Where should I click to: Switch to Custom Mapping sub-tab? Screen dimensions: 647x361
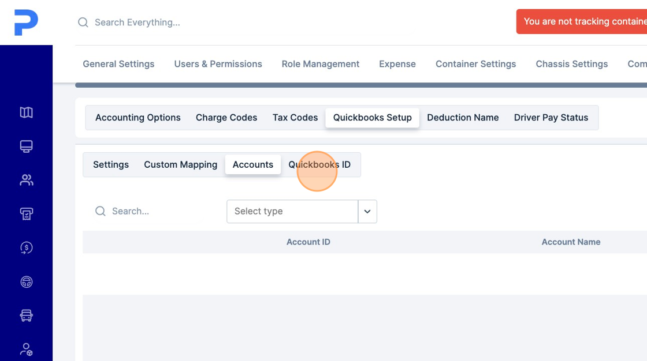(x=180, y=164)
